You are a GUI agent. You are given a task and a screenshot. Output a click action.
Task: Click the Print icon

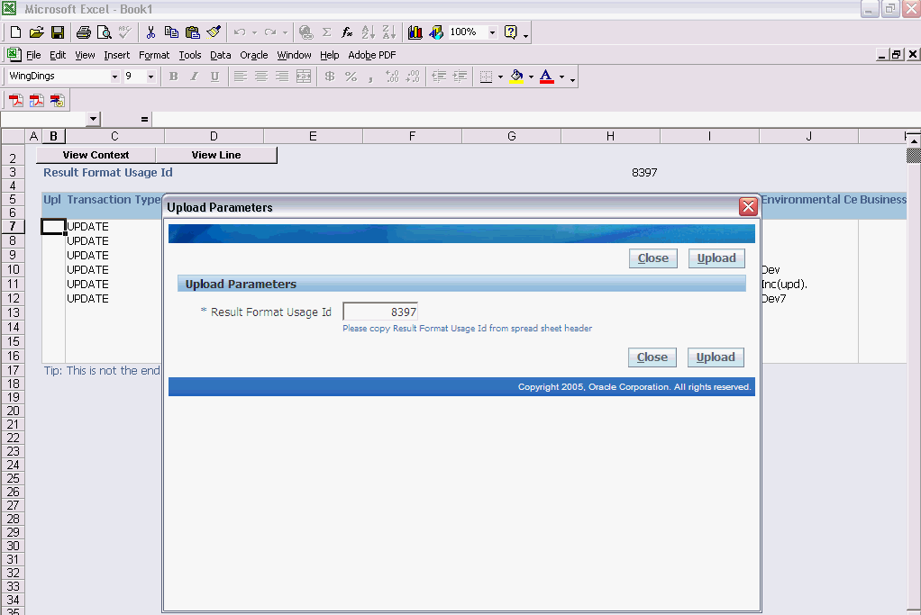tap(84, 32)
